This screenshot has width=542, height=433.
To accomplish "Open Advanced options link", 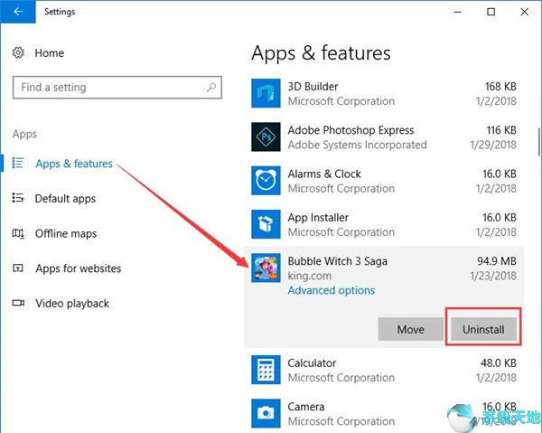I will click(x=331, y=290).
